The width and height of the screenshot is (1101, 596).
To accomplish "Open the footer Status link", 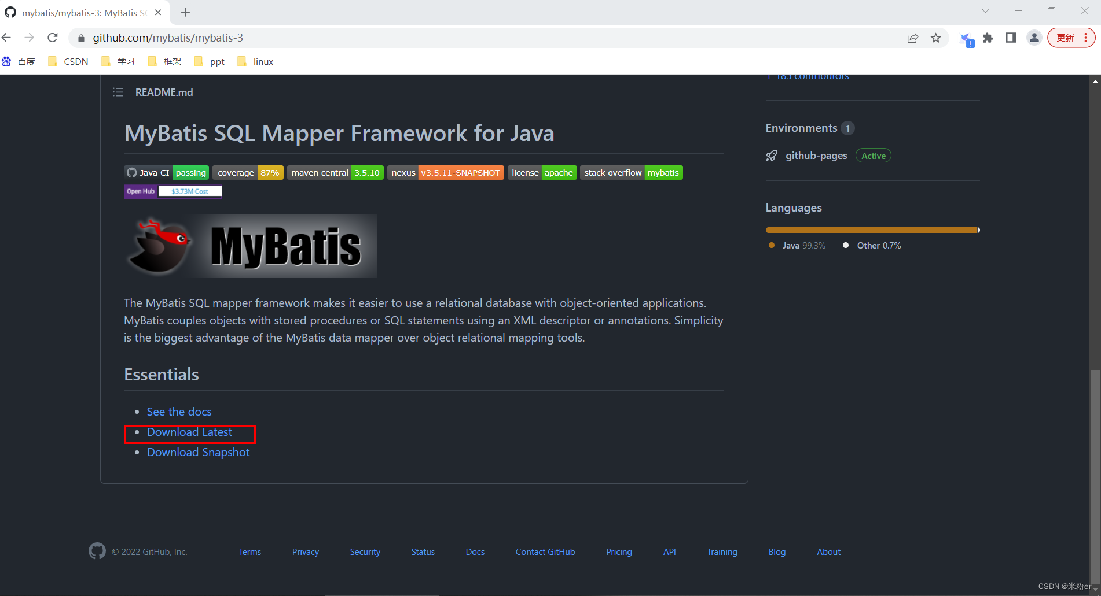I will [x=423, y=551].
